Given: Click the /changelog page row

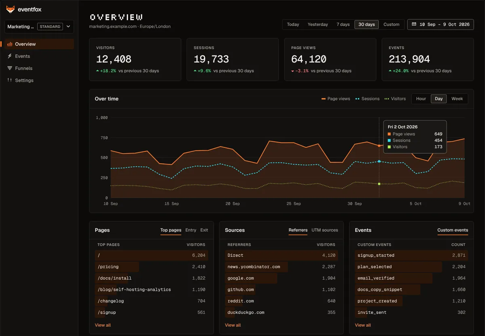Looking at the screenshot, I should 152,301.
